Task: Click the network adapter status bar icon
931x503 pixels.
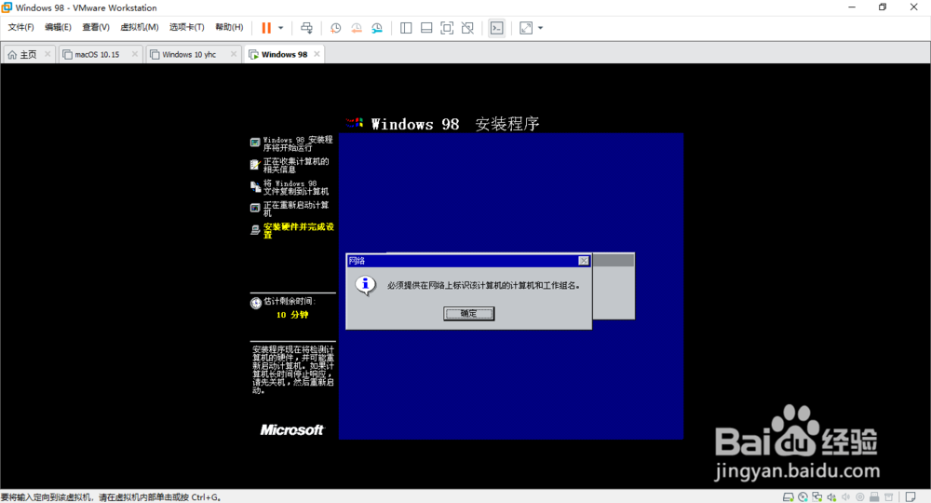Action: 817,497
